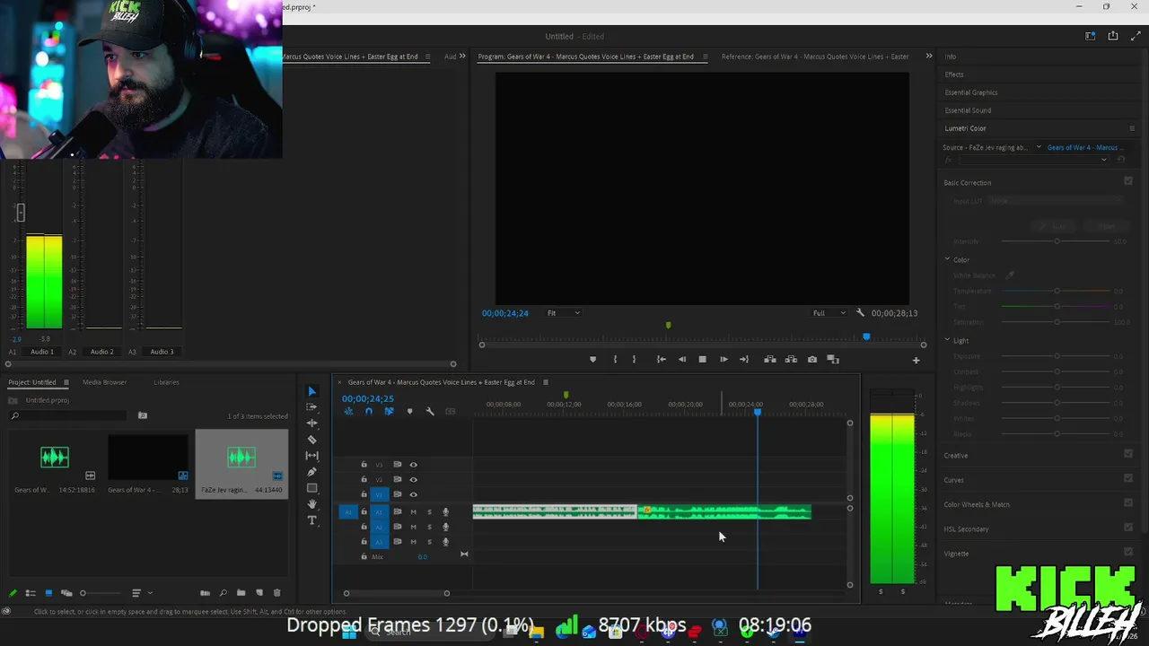This screenshot has width=1149, height=646.
Task: Add a marker in the timeline header
Action: [x=409, y=411]
